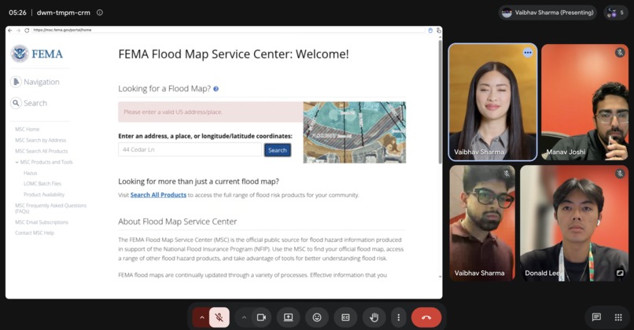This screenshot has width=634, height=330.
Task: Turn on closed captions
Action: [x=345, y=317]
